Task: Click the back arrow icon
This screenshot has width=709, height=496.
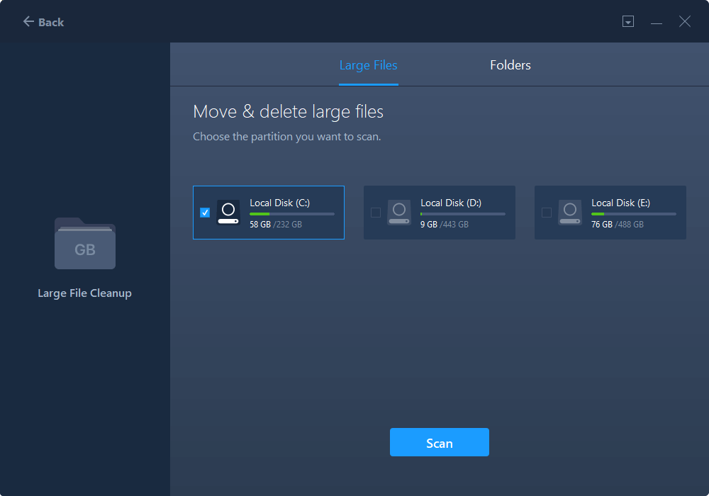Action: (x=27, y=21)
